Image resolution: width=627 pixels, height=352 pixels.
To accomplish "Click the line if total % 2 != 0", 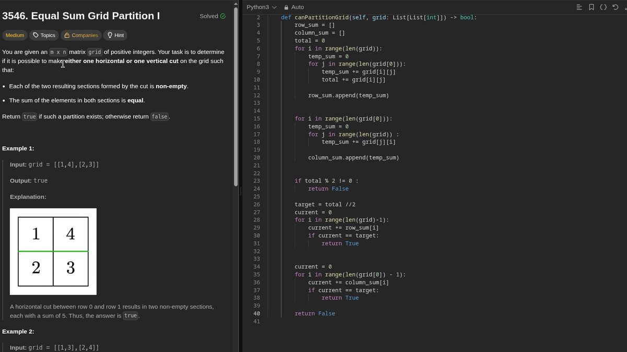I will 327,181.
